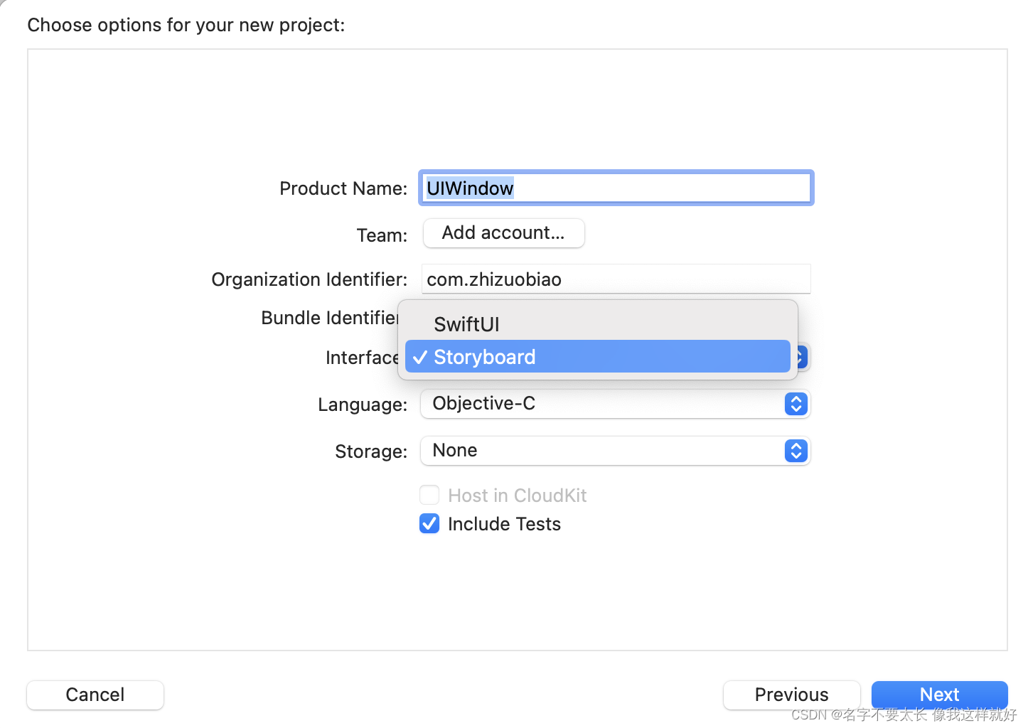The image size is (1028, 728).
Task: Click the Organization Identifier field
Action: coord(616,279)
